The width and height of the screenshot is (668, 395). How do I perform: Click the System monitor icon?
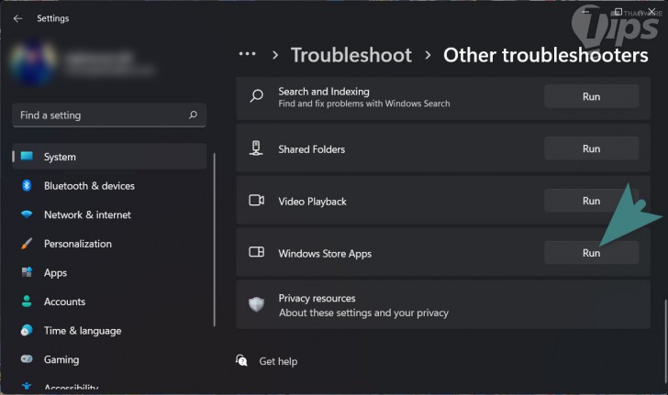27,156
